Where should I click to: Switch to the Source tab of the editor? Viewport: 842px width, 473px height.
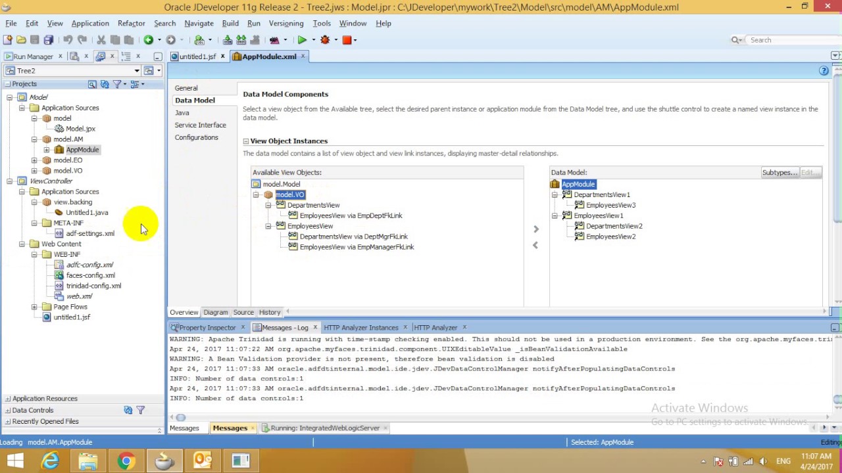[x=243, y=313]
